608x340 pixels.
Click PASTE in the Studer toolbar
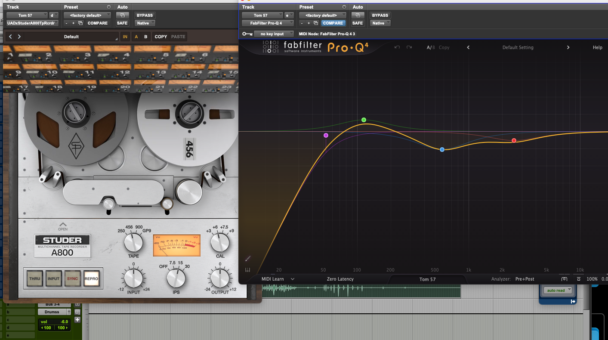178,37
